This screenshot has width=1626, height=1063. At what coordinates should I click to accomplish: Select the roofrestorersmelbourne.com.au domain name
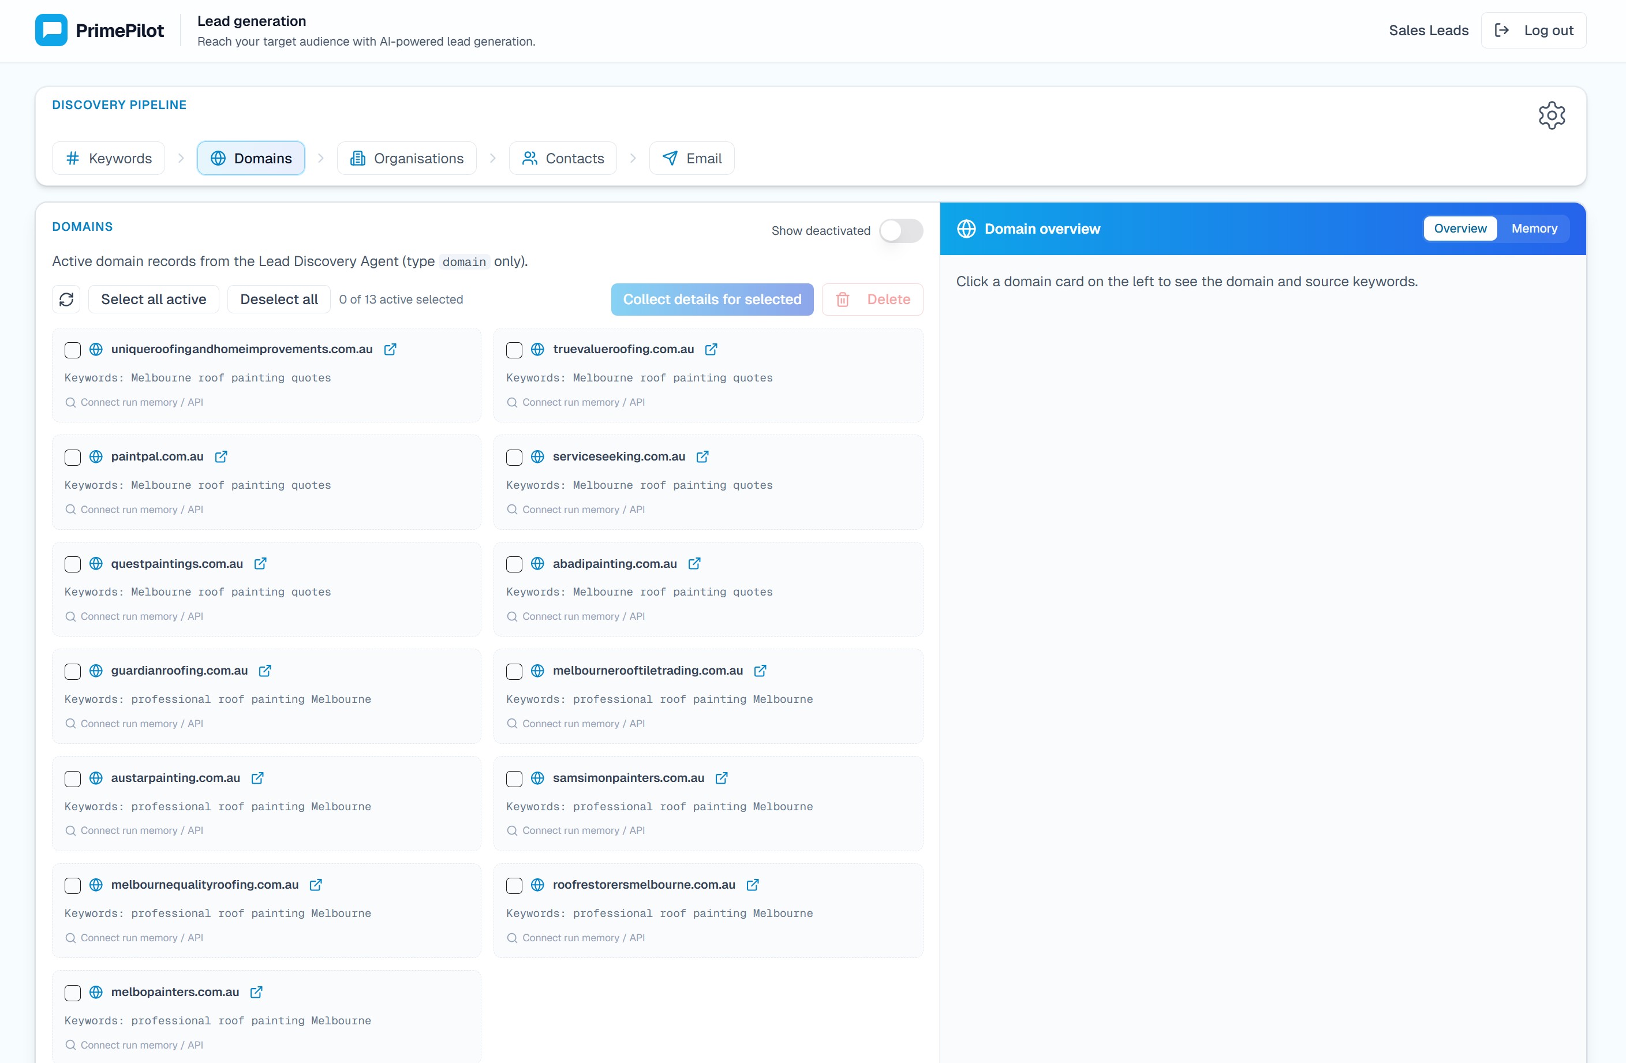pos(644,885)
